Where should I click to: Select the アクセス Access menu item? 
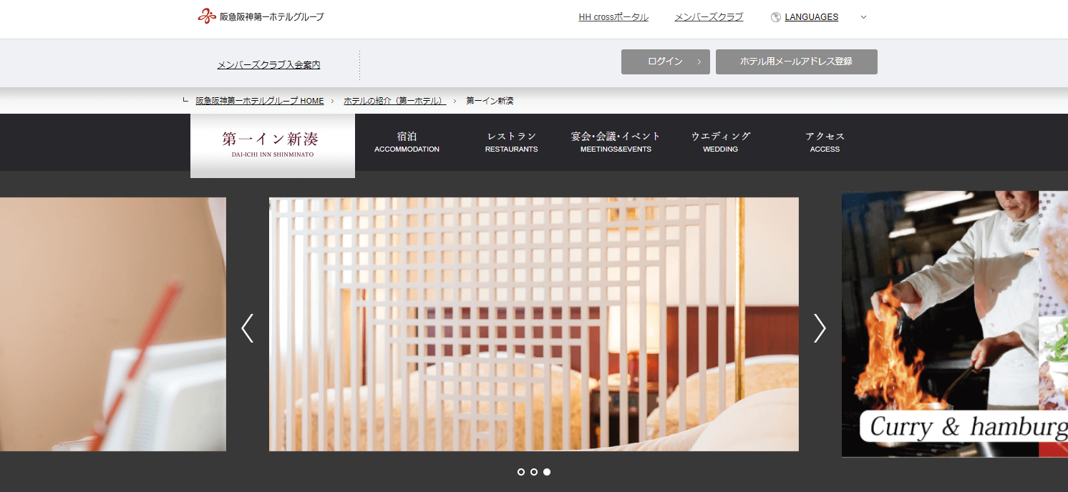pos(825,142)
